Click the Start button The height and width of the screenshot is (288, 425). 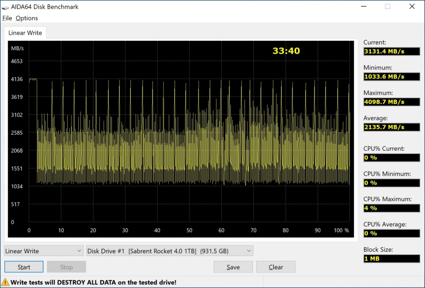(24, 267)
